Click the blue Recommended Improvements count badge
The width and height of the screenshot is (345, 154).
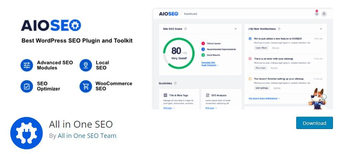coord(203,49)
